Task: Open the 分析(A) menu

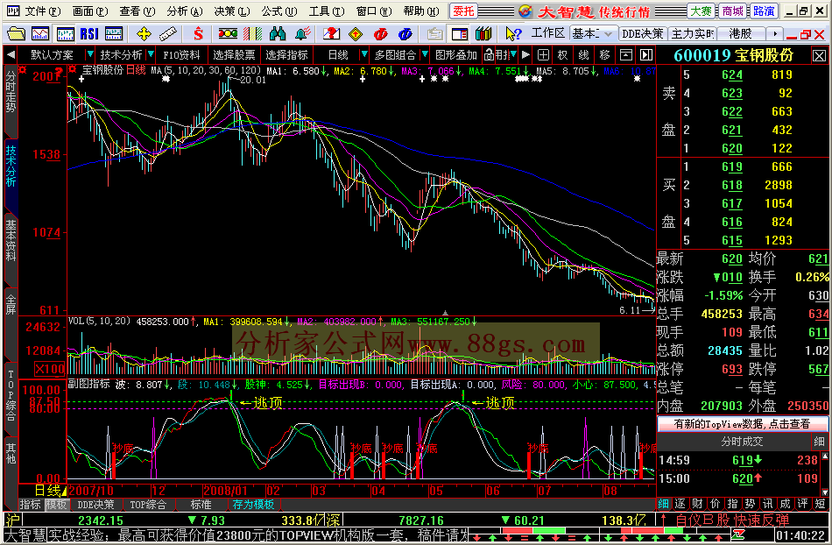Action: click(x=185, y=11)
